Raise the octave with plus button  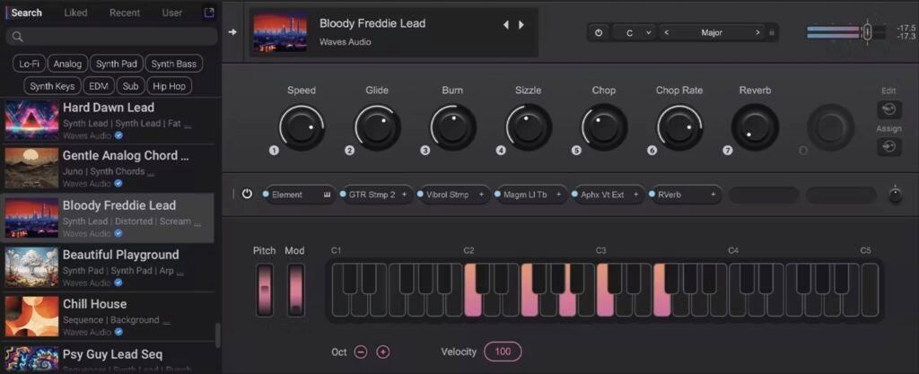[x=382, y=352]
